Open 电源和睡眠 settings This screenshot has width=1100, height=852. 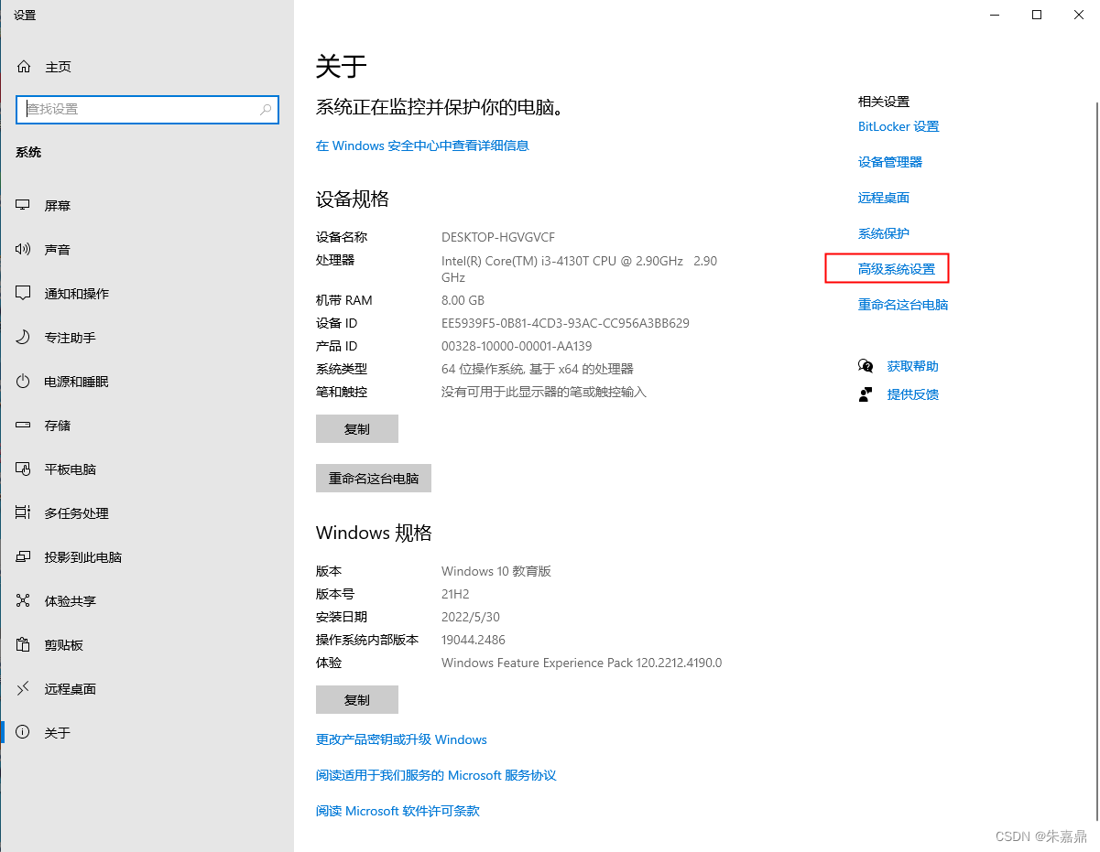[147, 382]
